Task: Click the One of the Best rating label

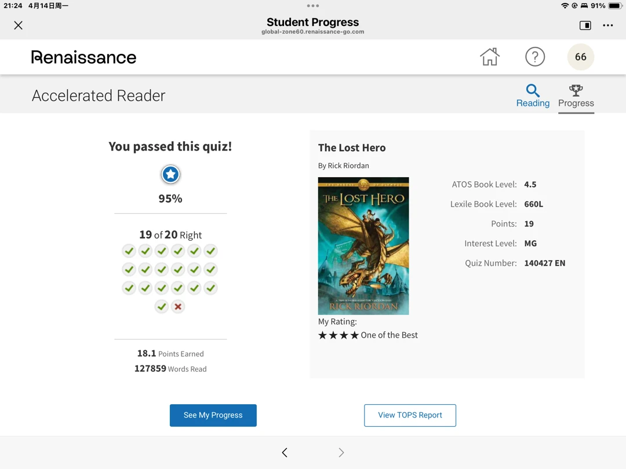Action: (x=390, y=335)
